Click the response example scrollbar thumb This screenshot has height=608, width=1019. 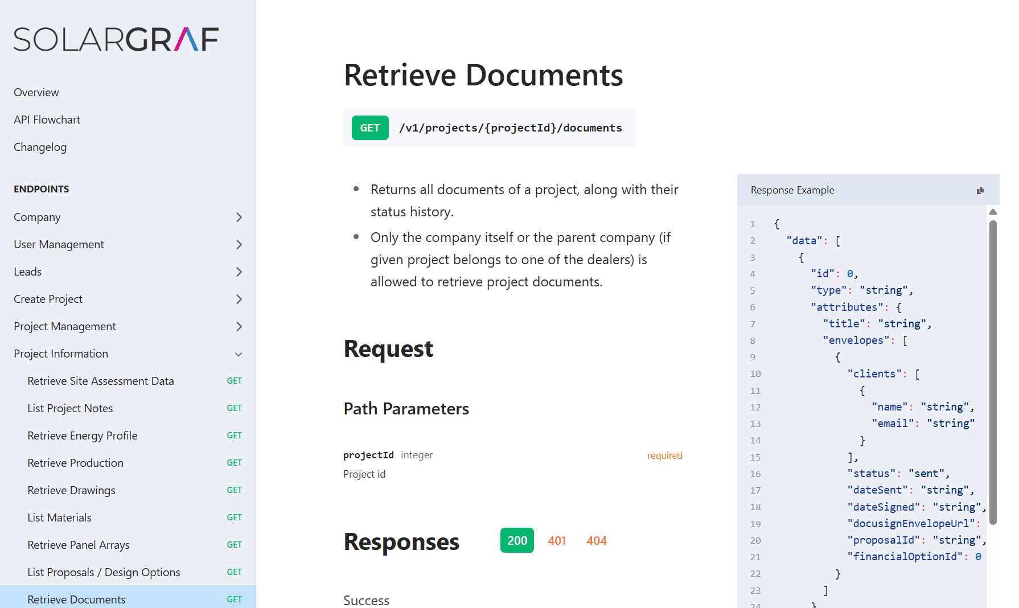pos(993,372)
